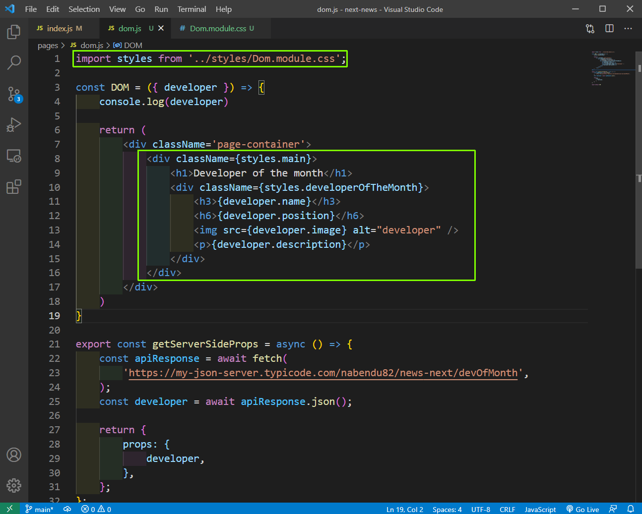Close the dom.js editor tab
The image size is (642, 514).
point(161,28)
